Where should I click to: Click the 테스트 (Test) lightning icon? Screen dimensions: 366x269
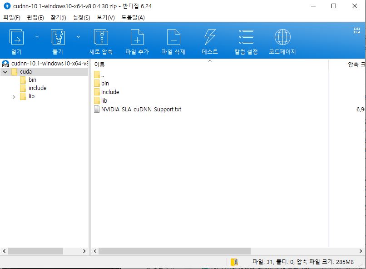(x=210, y=37)
